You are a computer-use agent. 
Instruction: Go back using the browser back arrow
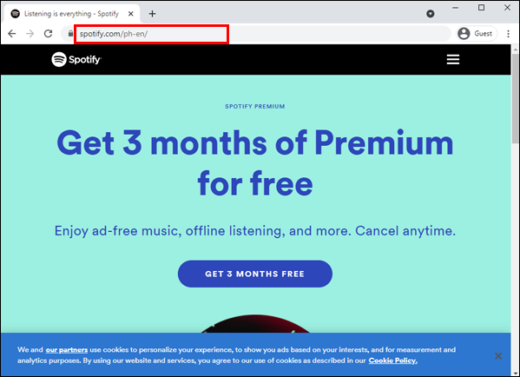point(12,34)
